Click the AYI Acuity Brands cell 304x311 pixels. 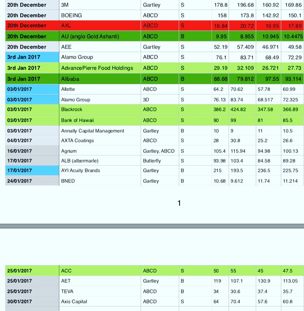tap(100, 170)
